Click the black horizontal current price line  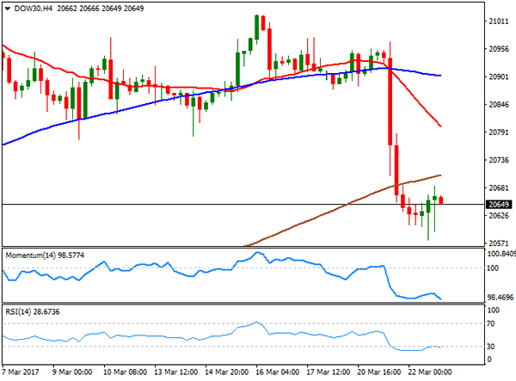243,205
